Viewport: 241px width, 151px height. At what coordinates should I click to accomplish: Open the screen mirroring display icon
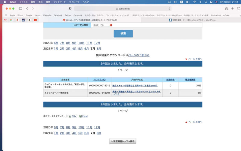[169, 2]
